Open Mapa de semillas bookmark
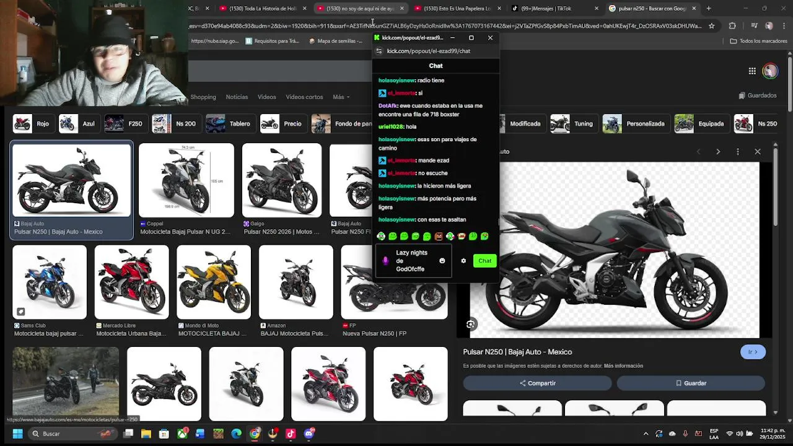The width and height of the screenshot is (793, 446). pyautogui.click(x=335, y=41)
